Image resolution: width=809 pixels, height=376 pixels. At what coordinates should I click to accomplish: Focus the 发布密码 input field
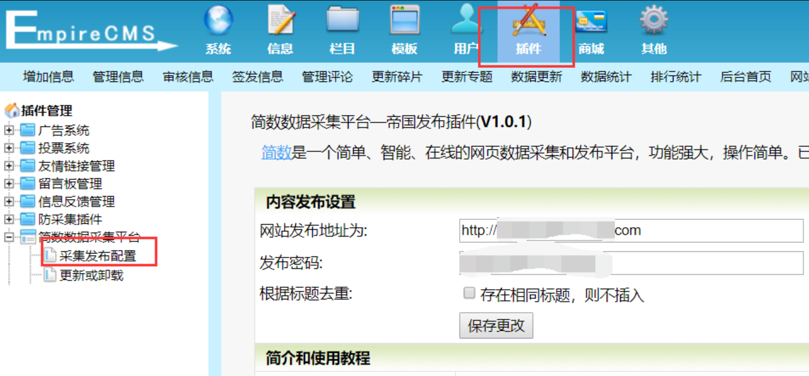pyautogui.click(x=631, y=263)
